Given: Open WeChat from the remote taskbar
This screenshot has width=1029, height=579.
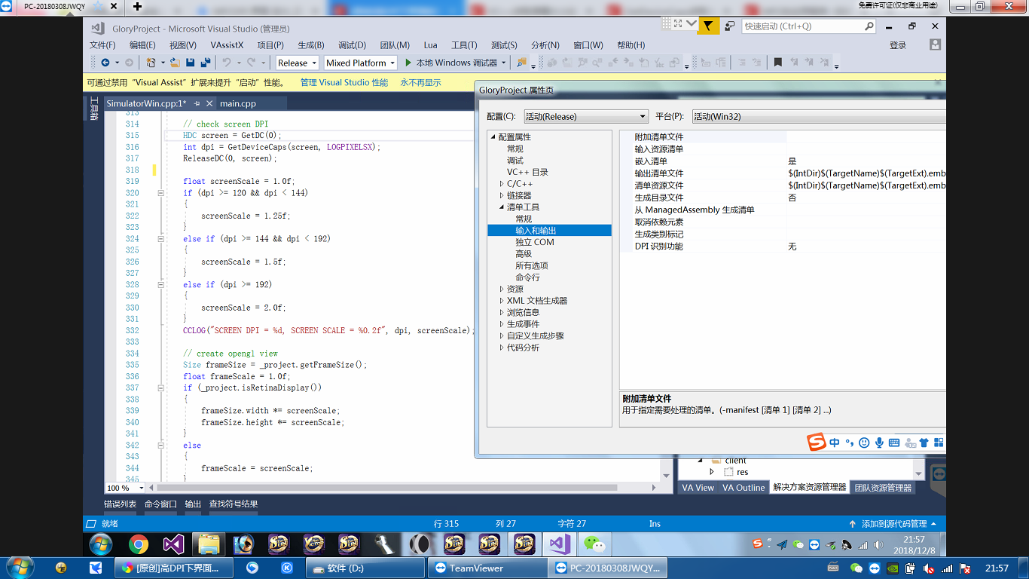Looking at the screenshot, I should click(595, 544).
